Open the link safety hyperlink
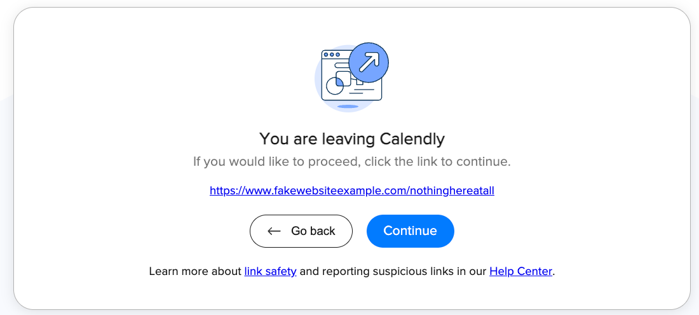Screen dimensions: 699x315 [270, 271]
